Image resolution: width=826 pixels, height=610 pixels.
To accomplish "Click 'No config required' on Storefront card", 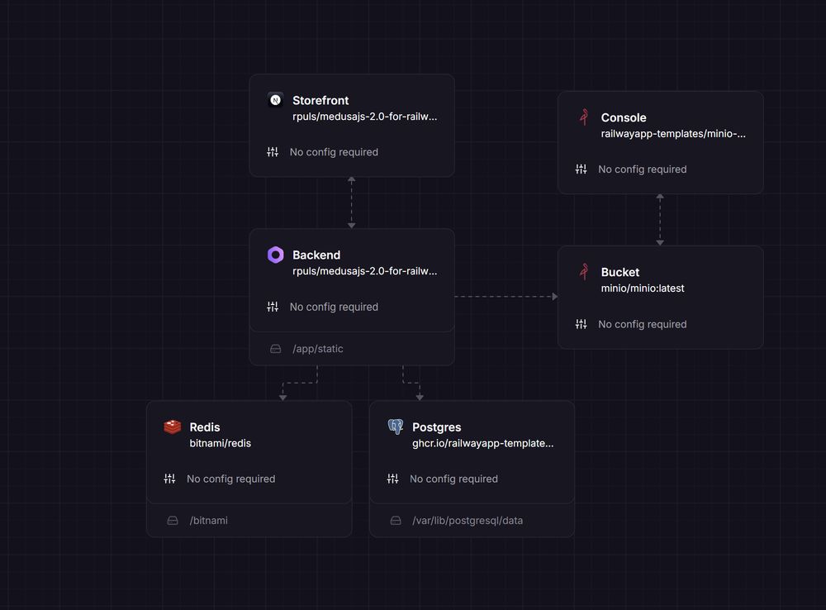I will click(x=334, y=152).
